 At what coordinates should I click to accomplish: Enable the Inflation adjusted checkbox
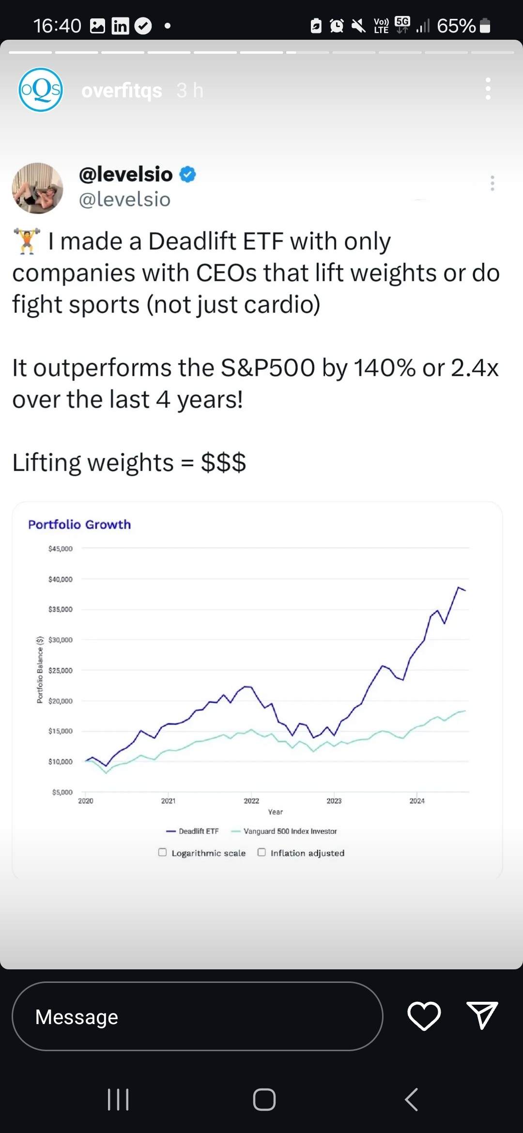pos(261,852)
